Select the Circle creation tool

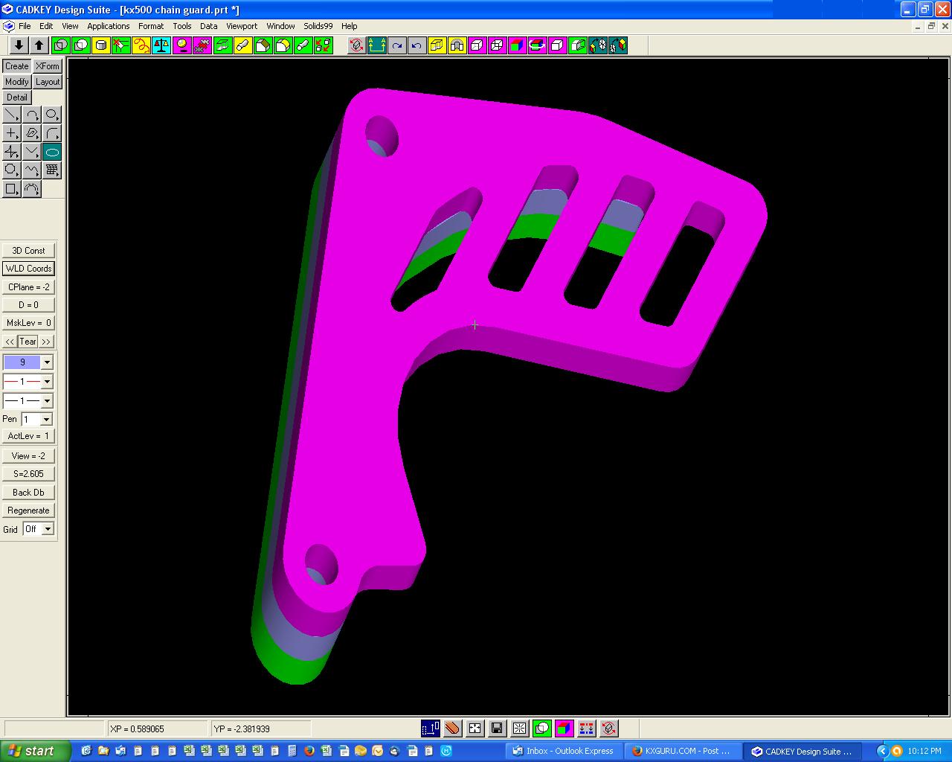pos(51,115)
